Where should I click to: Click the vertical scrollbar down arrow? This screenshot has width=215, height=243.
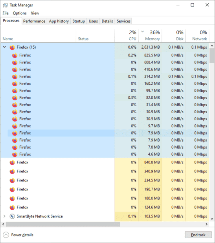point(212,219)
